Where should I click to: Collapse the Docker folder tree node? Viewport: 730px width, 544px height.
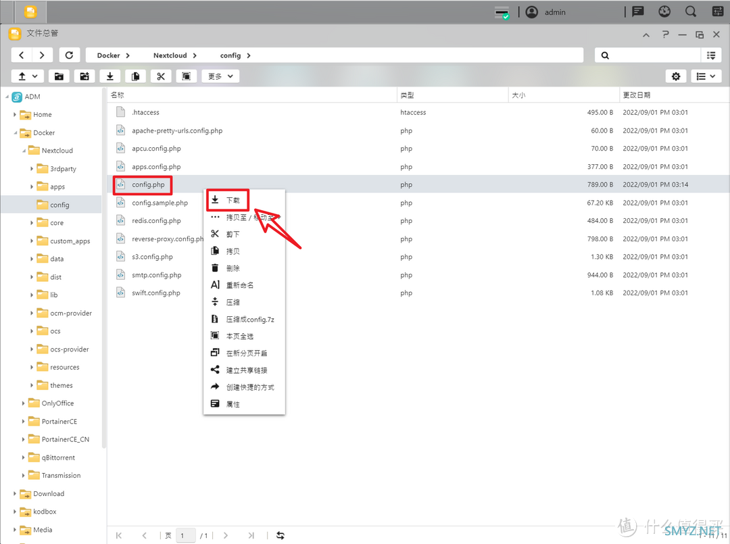[x=14, y=132]
